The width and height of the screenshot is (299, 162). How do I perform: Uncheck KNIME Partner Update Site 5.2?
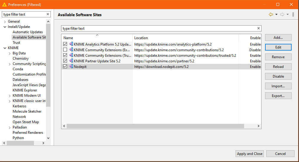pyautogui.click(x=65, y=61)
